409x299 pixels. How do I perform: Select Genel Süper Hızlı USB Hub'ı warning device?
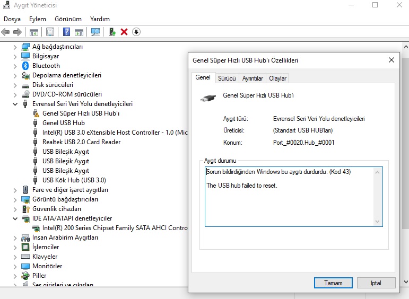click(x=81, y=113)
